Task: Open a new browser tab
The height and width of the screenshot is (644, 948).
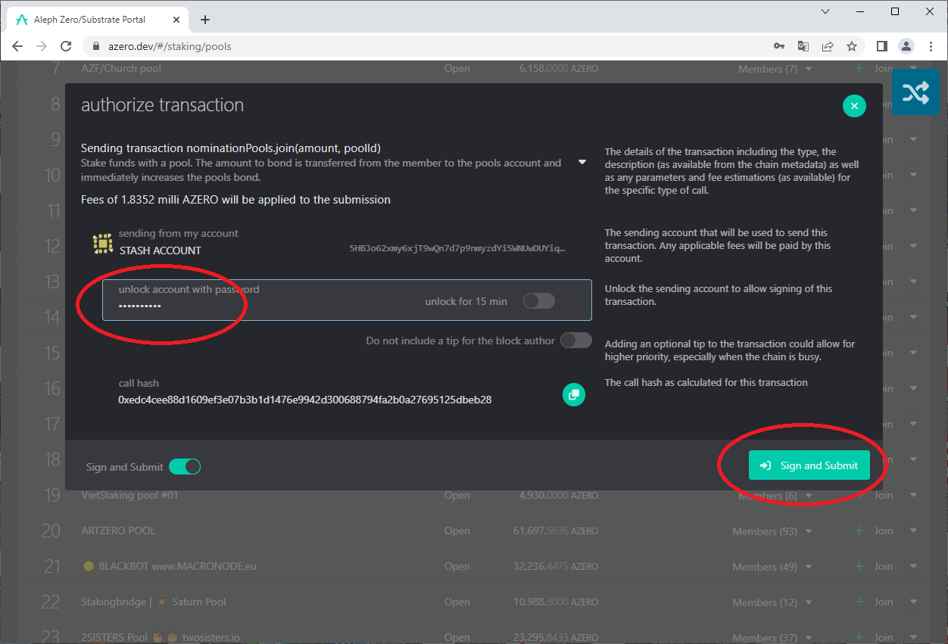Action: 205,20
